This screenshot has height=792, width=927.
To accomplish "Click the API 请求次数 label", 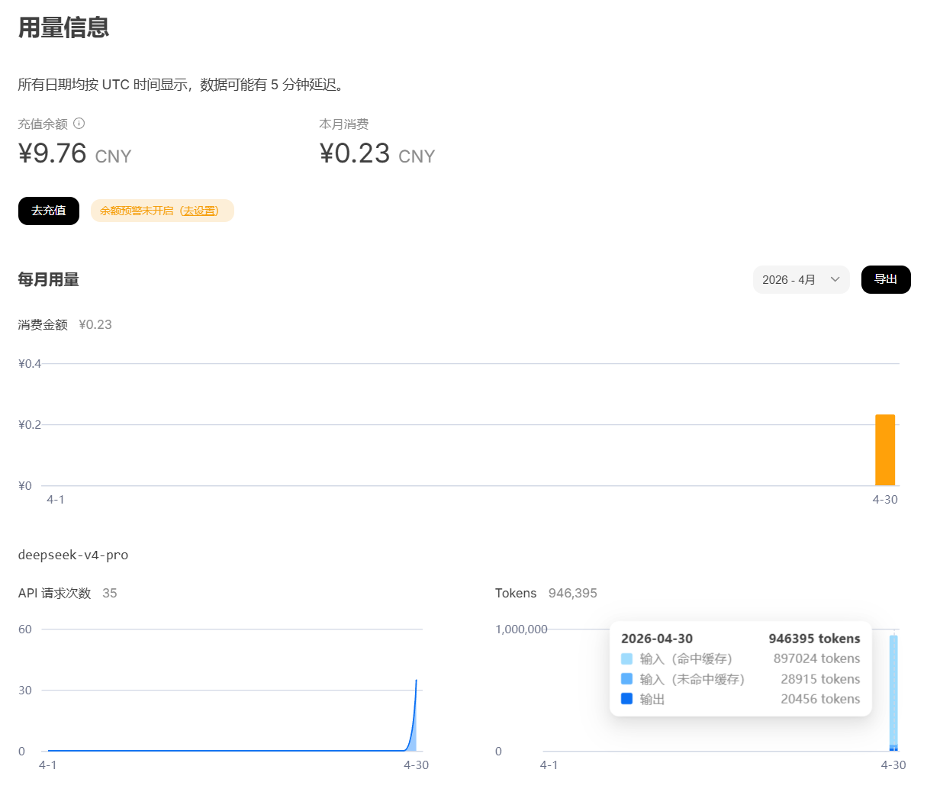I will click(54, 593).
